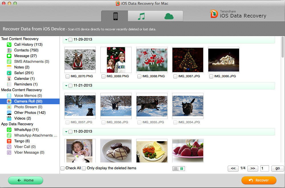Check the IMG_0070.PNG checkbox

(67, 76)
